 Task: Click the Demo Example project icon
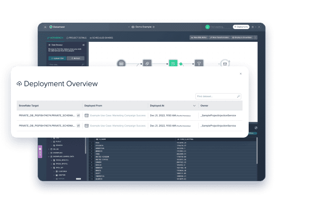(x=133, y=27)
